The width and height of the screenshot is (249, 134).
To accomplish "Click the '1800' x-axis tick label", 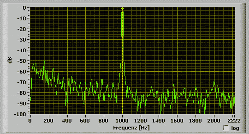I will 195,121.
